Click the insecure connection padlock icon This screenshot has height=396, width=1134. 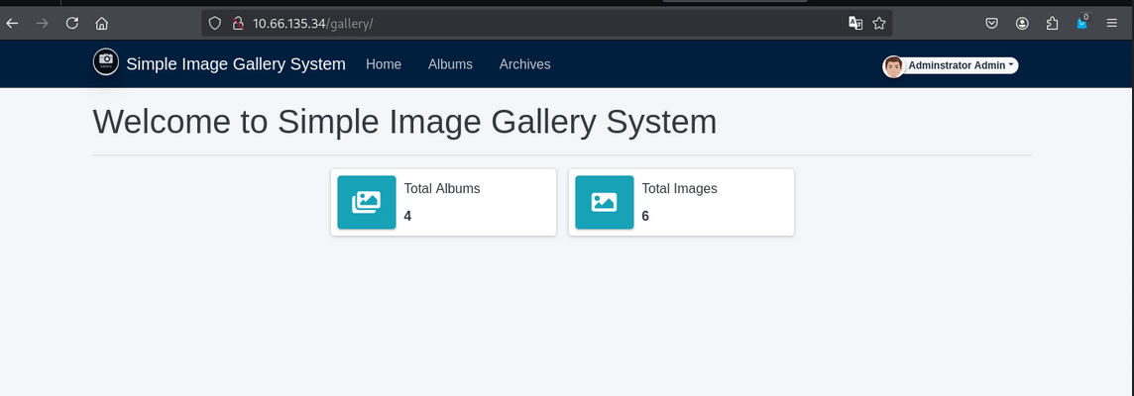[237, 24]
